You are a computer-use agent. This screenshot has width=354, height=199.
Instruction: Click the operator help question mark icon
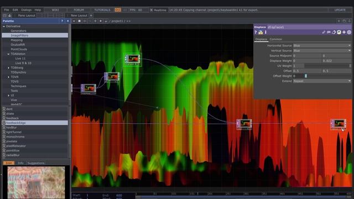(x=256, y=32)
